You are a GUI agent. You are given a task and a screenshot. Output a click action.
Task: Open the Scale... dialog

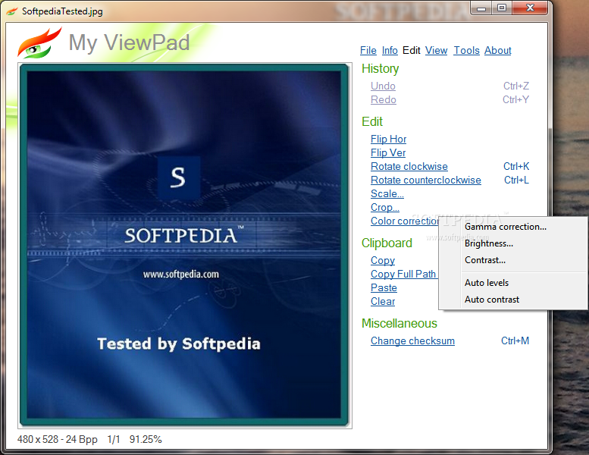tap(387, 194)
